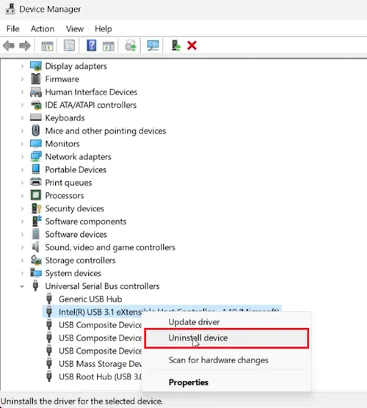Click the Storage controllers icon
The image size is (367, 408).
36,260
